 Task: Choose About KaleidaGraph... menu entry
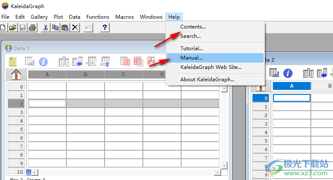207,79
